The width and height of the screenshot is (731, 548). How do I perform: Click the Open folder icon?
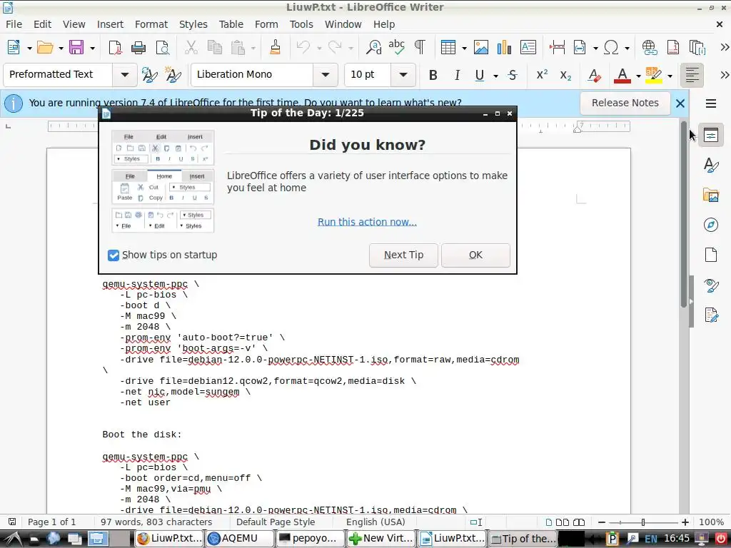click(45, 48)
